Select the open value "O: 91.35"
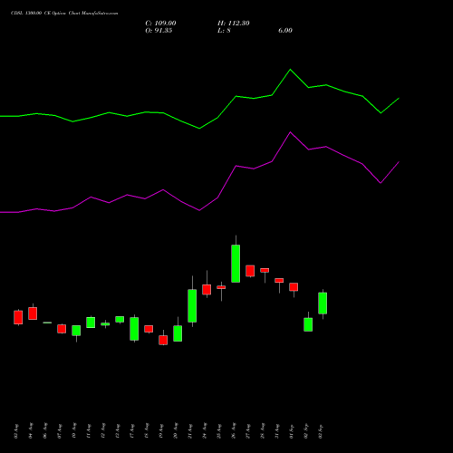 (159, 31)
